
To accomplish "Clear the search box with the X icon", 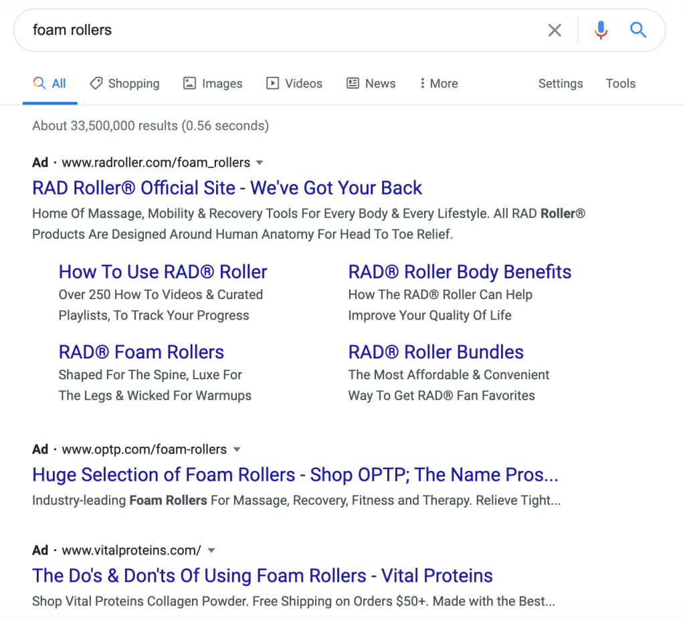I will click(x=555, y=30).
